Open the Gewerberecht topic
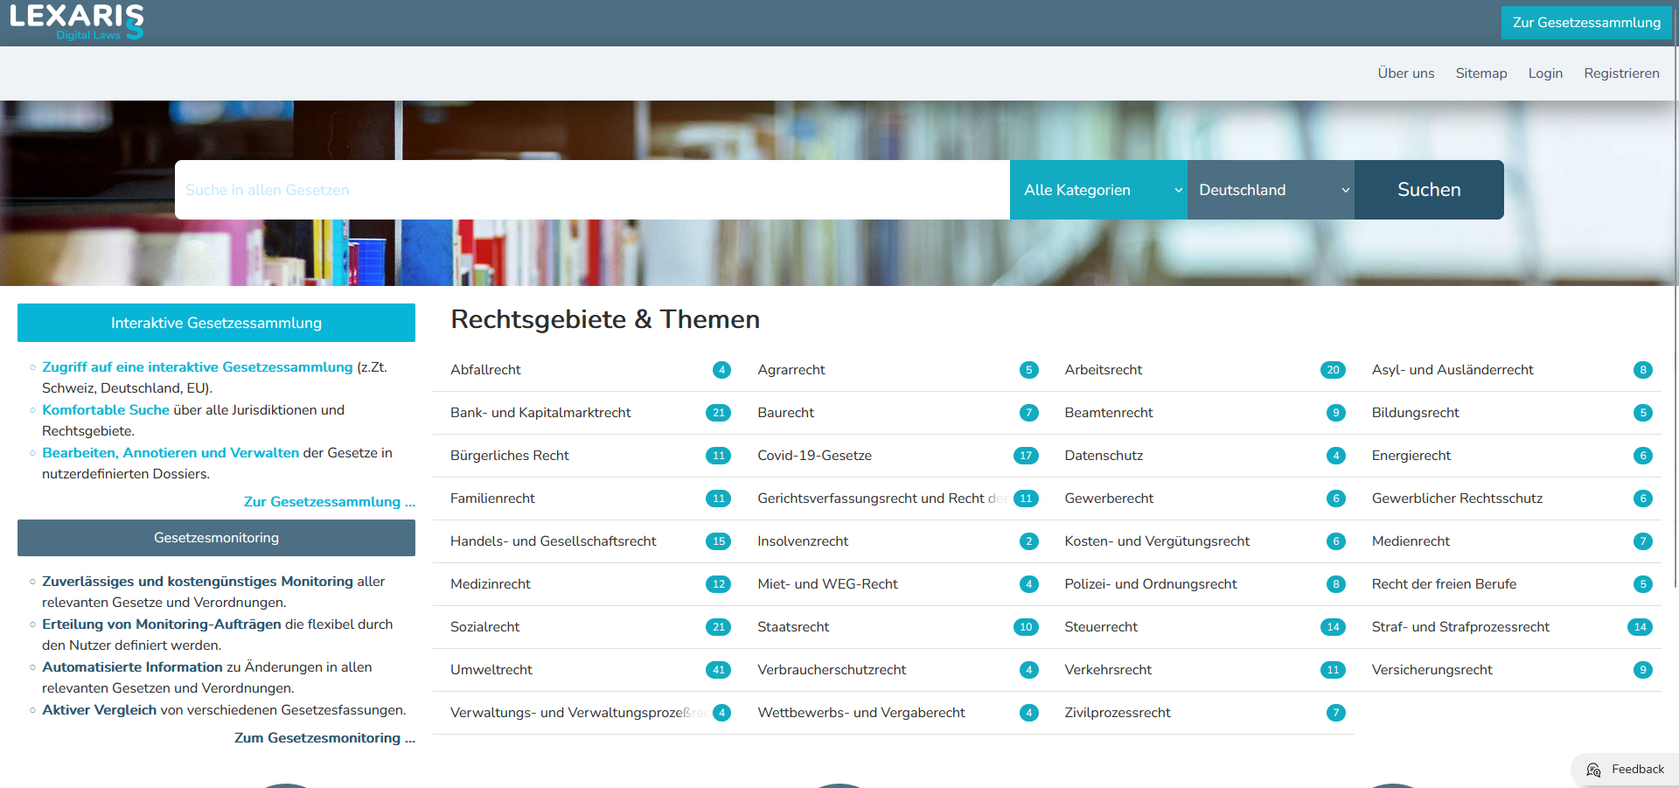Image resolution: width=1679 pixels, height=788 pixels. (1109, 499)
